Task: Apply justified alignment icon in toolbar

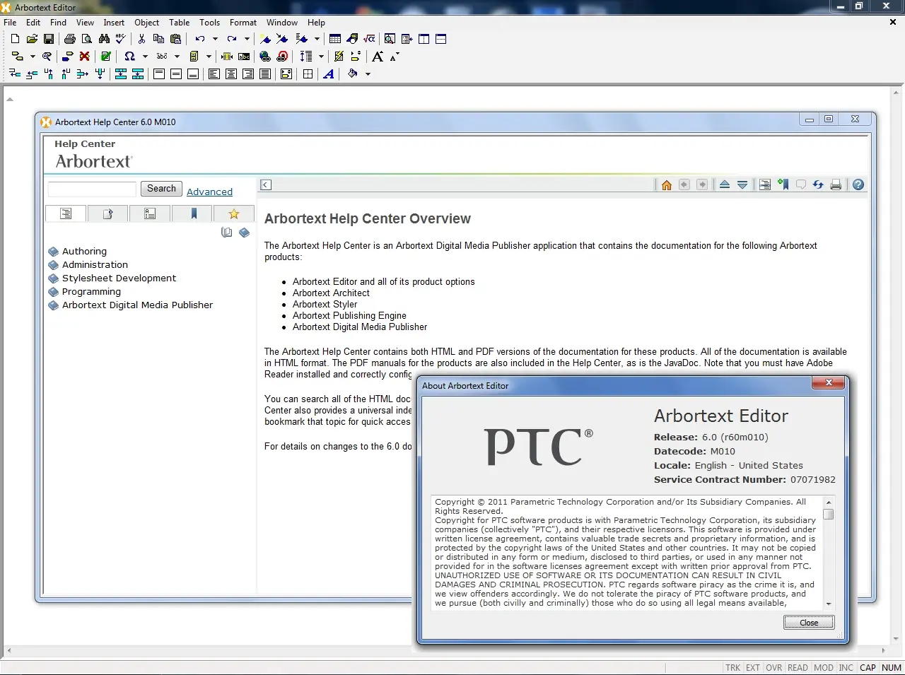Action: [265, 74]
